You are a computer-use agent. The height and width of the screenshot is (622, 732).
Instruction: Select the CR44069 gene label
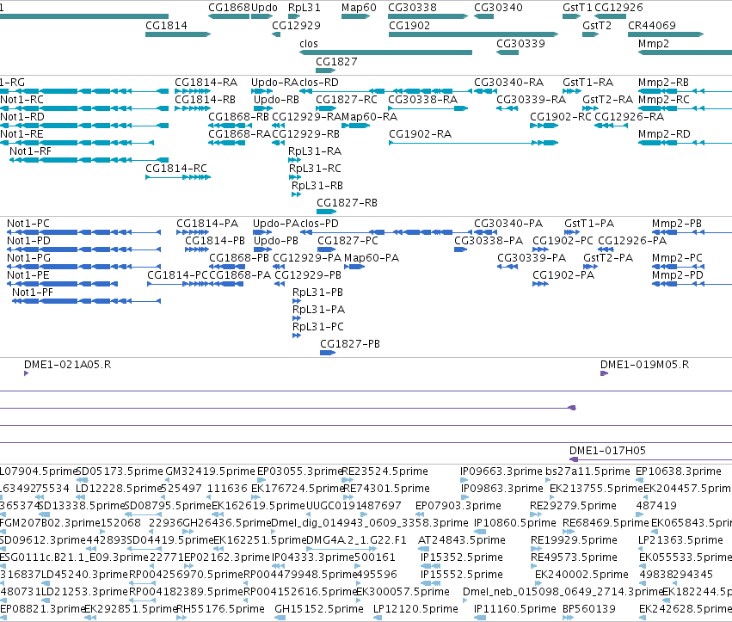[652, 25]
